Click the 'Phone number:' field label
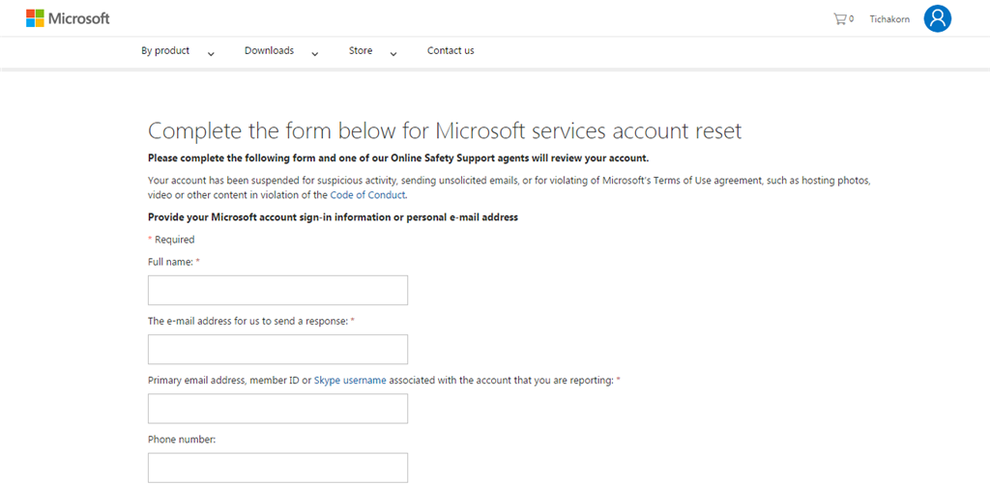The width and height of the screenshot is (990, 485). point(181,440)
